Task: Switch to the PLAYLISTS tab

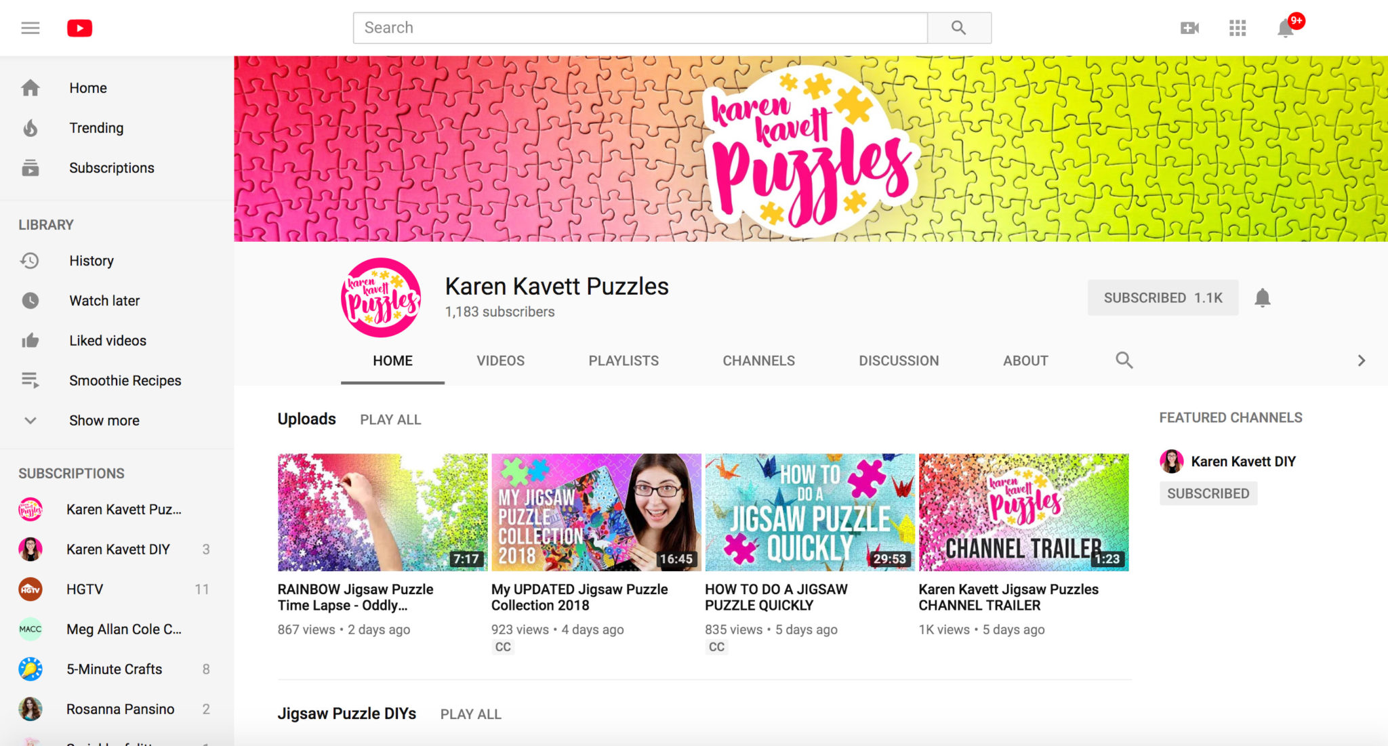Action: pyautogui.click(x=624, y=361)
